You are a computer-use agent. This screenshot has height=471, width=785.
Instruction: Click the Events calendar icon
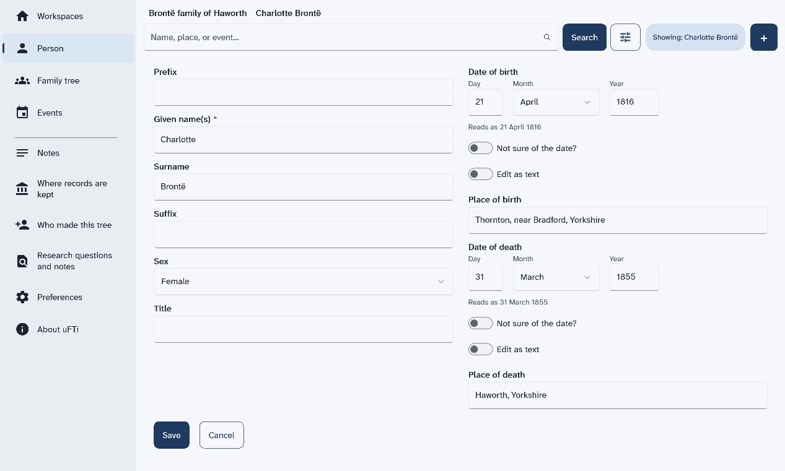[x=22, y=113]
